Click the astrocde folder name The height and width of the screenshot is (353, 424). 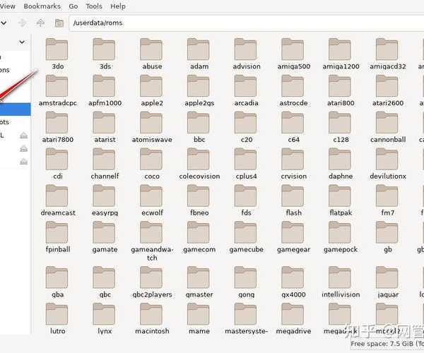[x=293, y=103]
